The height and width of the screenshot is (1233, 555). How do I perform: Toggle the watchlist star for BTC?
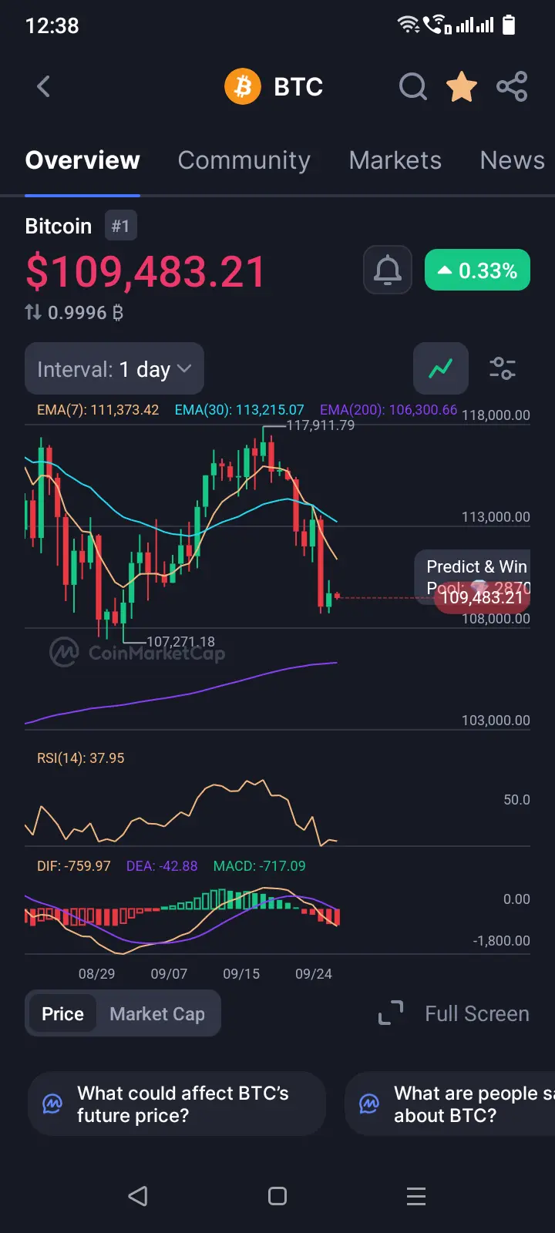(x=462, y=86)
